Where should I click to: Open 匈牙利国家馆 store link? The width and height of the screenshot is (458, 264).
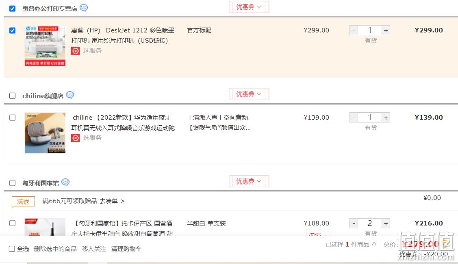[x=41, y=183]
